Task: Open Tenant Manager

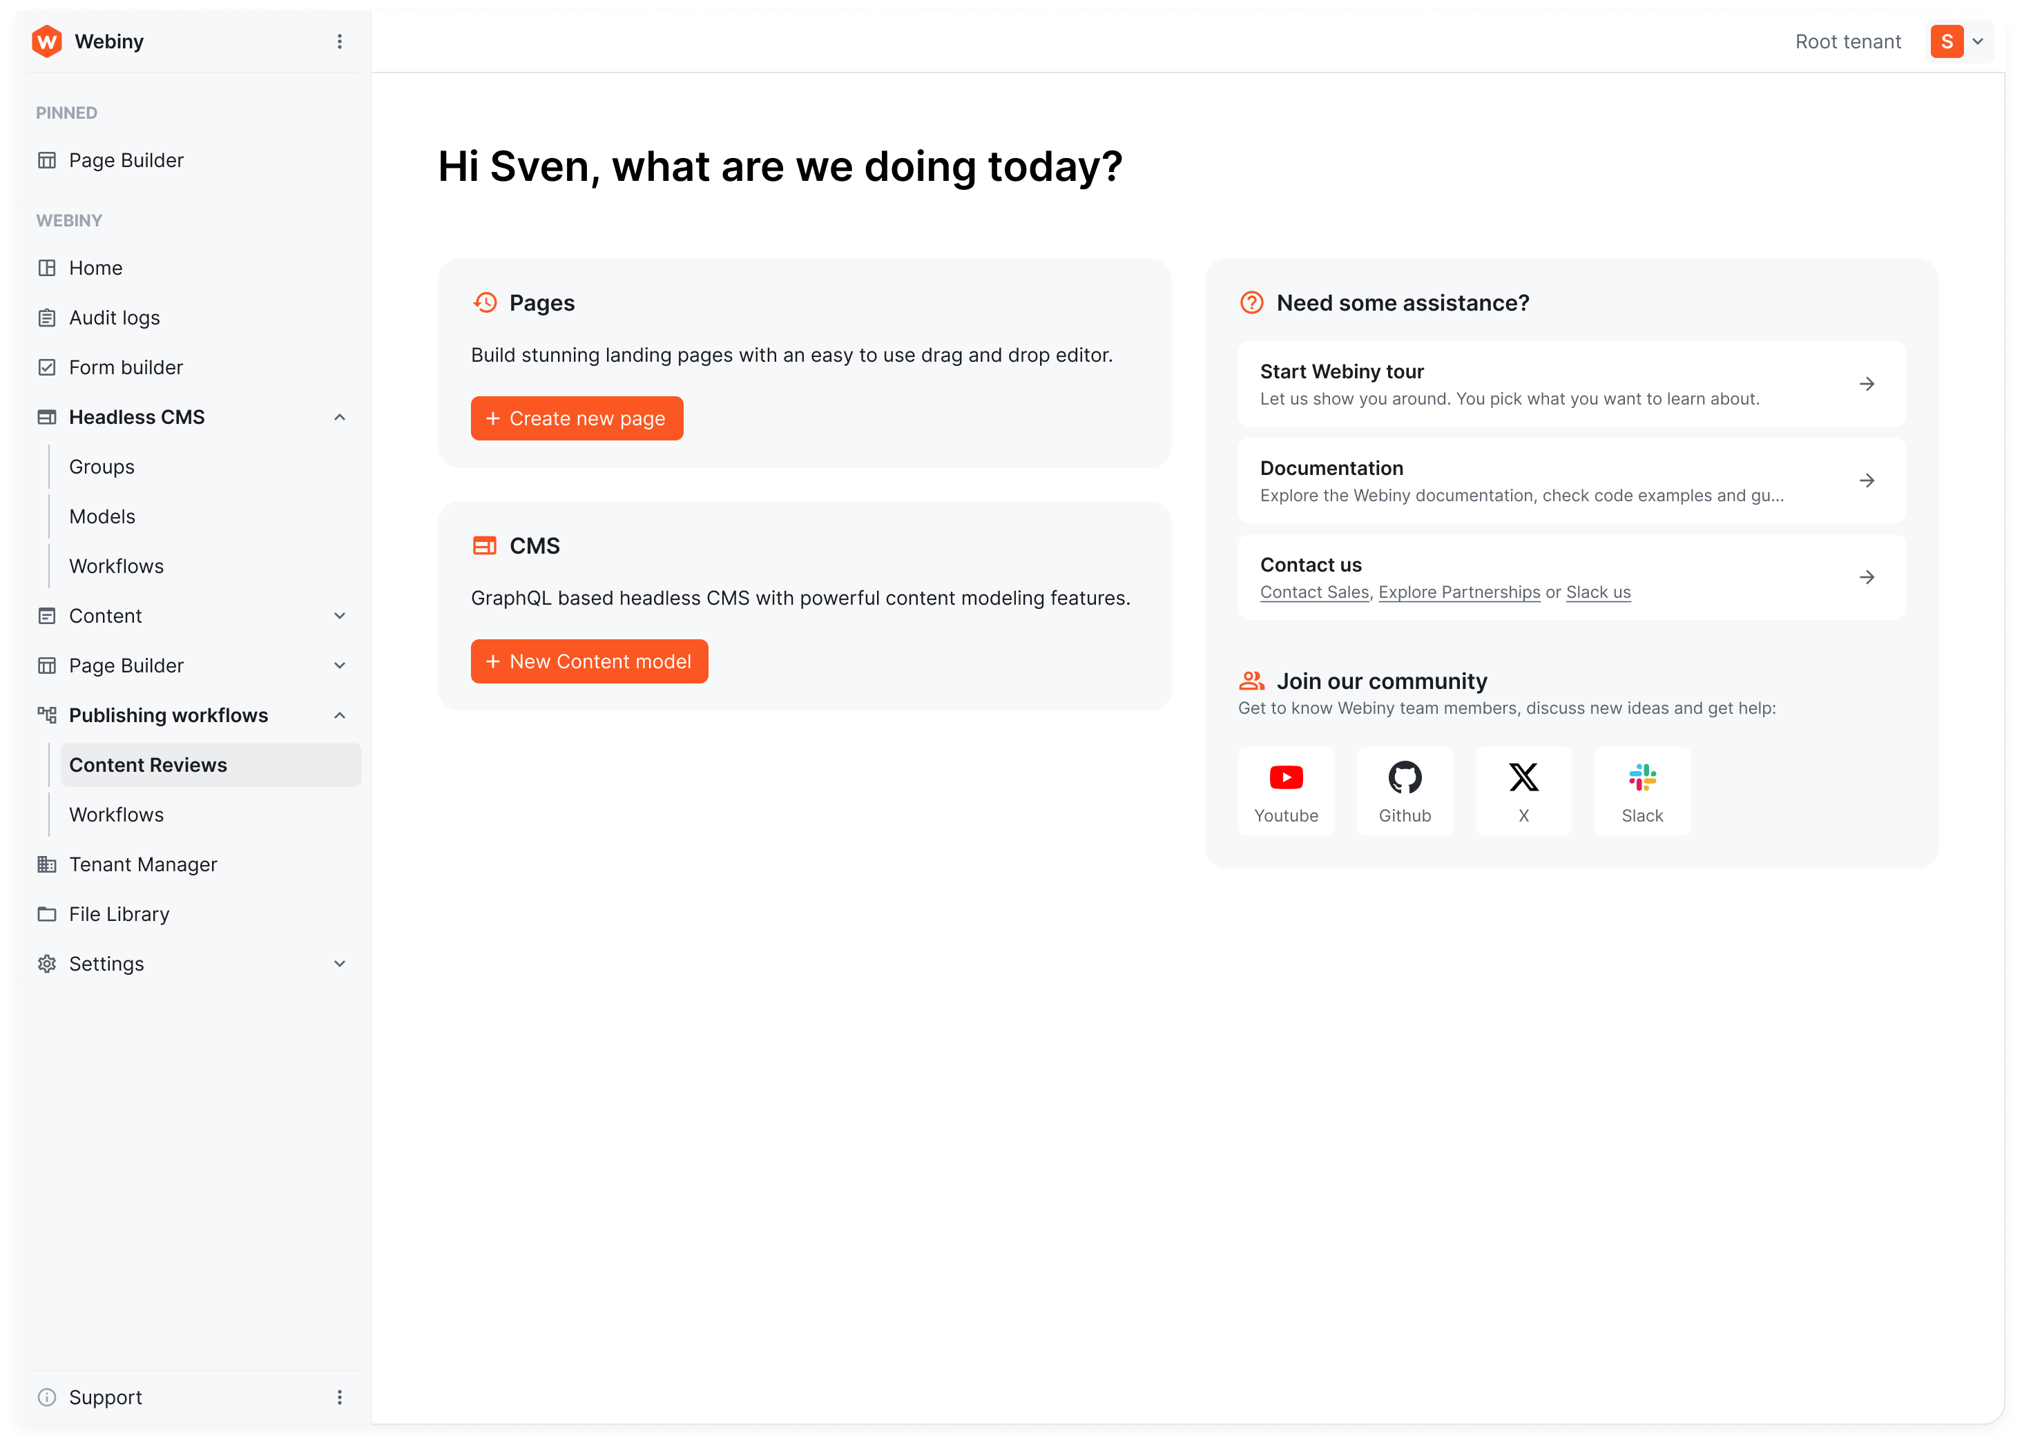Action: click(x=142, y=864)
